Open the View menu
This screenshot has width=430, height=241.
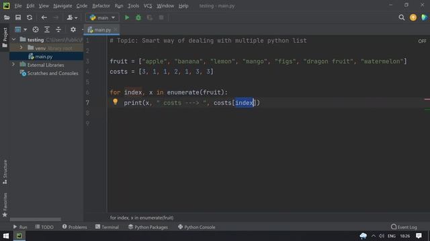(x=44, y=6)
